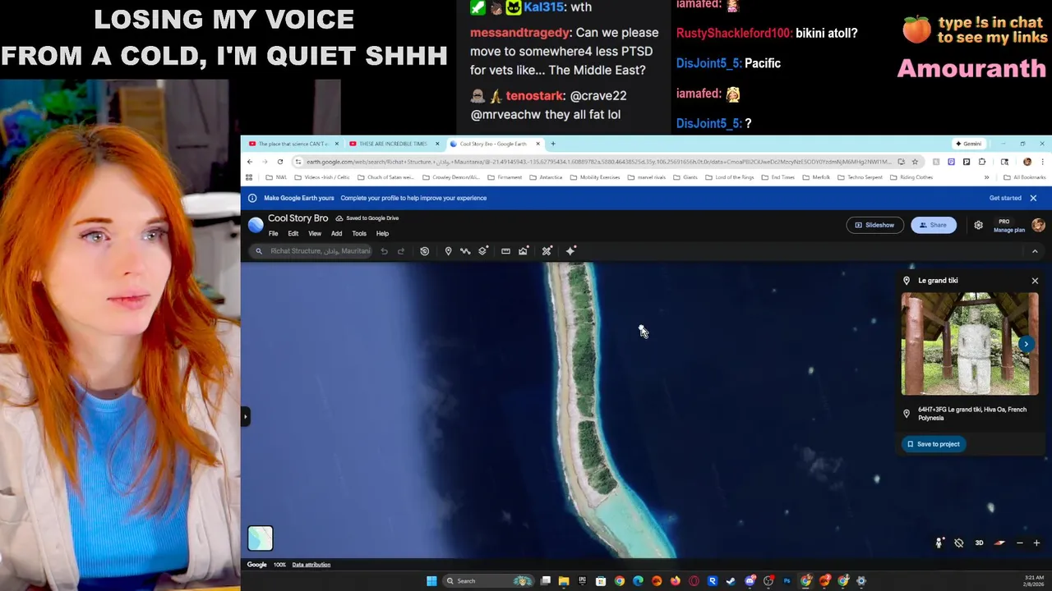Select the ruler measure tool
Image resolution: width=1052 pixels, height=591 pixels.
pos(505,251)
